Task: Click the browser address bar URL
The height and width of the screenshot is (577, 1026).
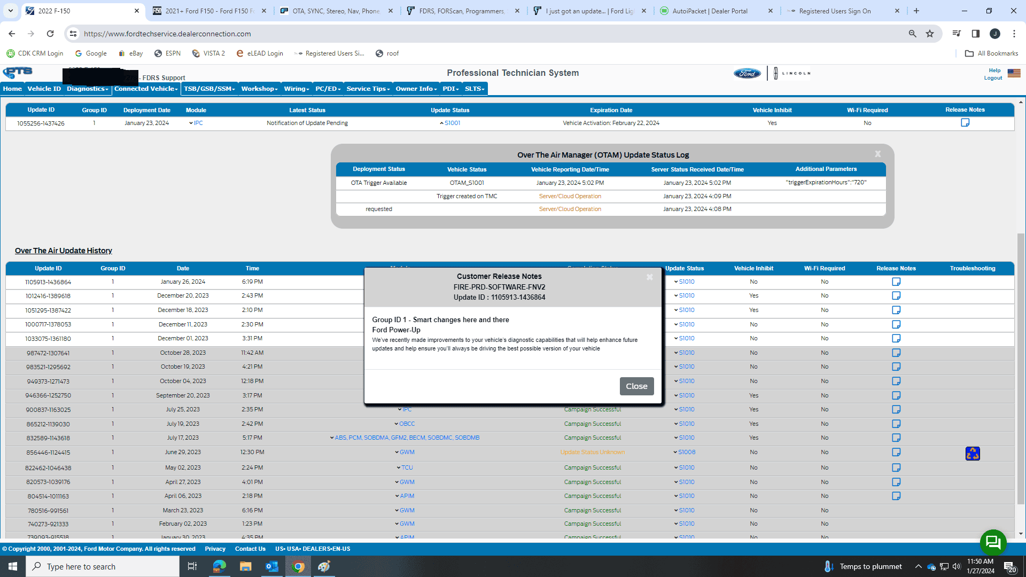Action: pos(167,34)
